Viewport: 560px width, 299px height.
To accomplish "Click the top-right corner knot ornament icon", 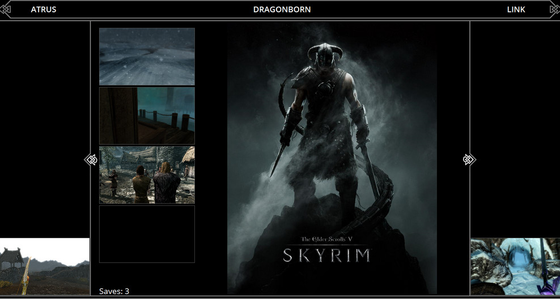I will tap(555, 10).
